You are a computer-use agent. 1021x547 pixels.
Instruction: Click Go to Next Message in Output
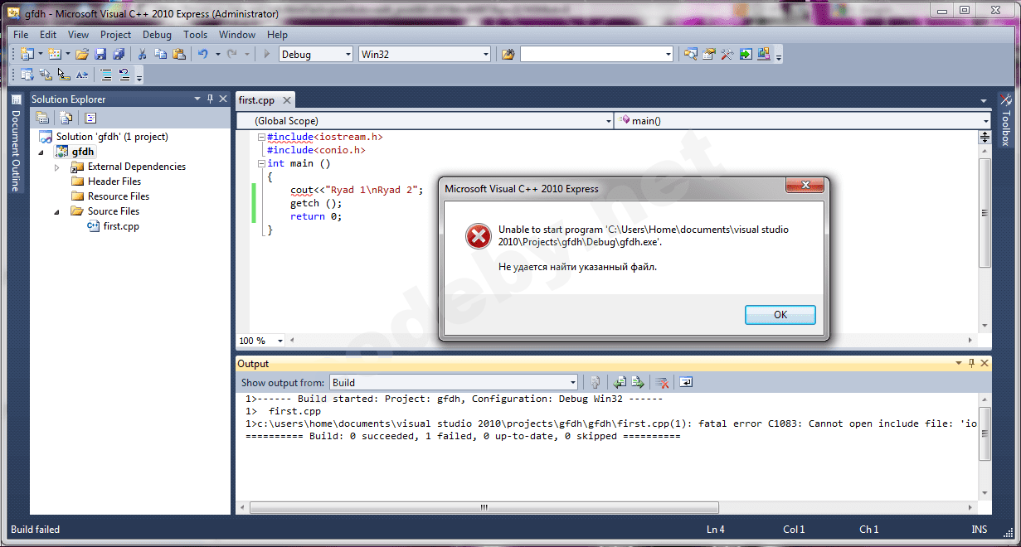click(638, 382)
